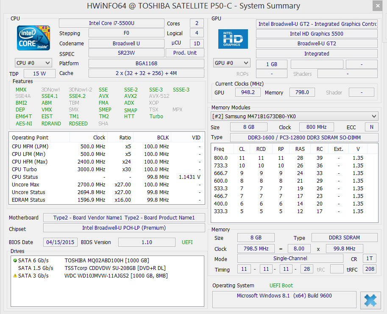
Task: Click the Intel Core i7 logo
Action: point(33,38)
